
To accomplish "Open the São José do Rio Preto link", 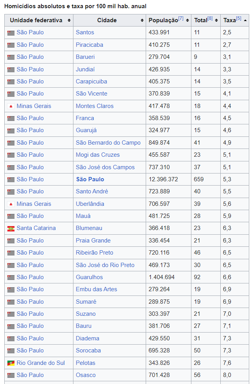I will coord(105,265).
